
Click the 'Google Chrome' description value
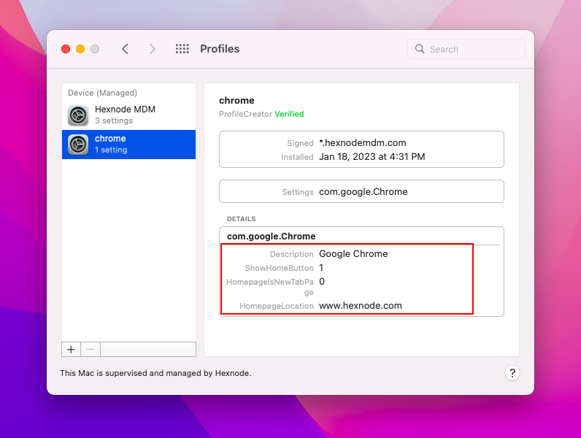click(353, 254)
